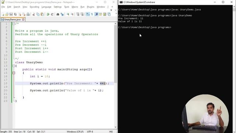Click the editor scrollbar up arrow
Screen dimensions: 236x133
point(115,24)
